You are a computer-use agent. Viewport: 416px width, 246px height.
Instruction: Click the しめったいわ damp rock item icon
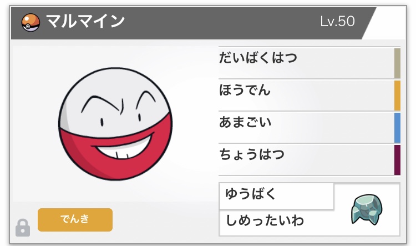[367, 209]
